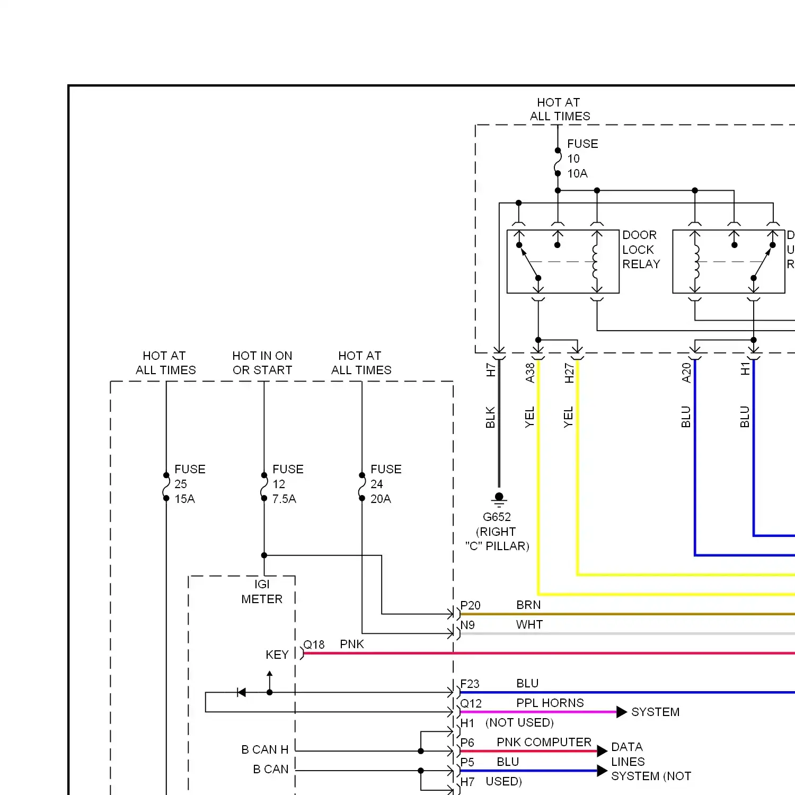Click the 'PNK' label next to Q18
The image size is (795, 795).
pos(352,644)
